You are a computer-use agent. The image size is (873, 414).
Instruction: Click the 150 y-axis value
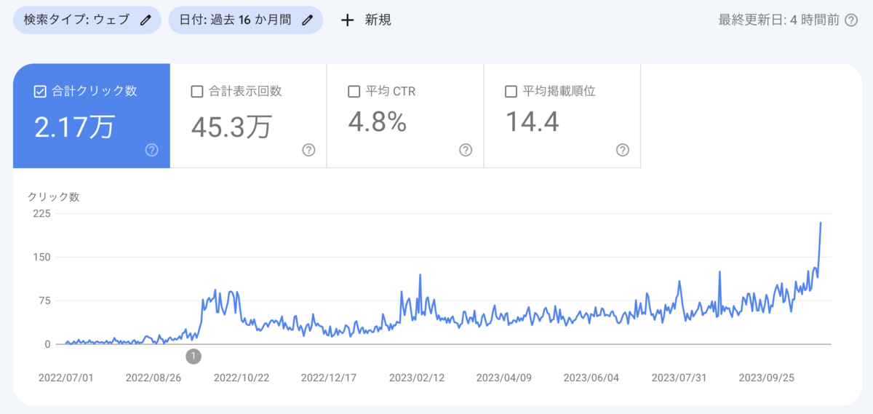41,257
